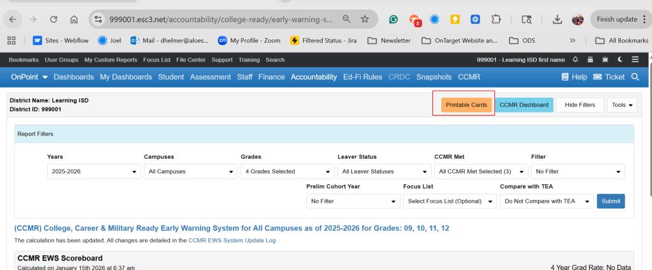This screenshot has height=270, width=652.
Task: Toggle dark mode with the moon icon
Action: (620, 60)
